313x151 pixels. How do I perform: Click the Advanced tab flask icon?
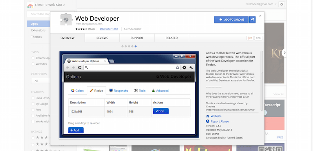coord(153,91)
